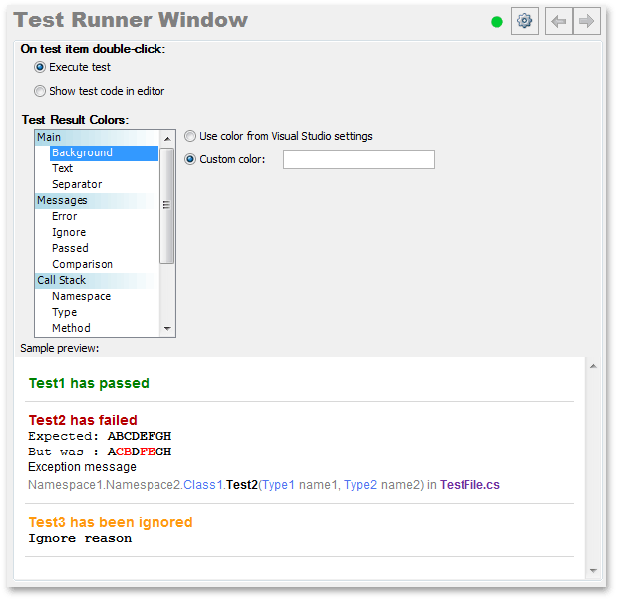Select Background item in the color list

(105, 153)
